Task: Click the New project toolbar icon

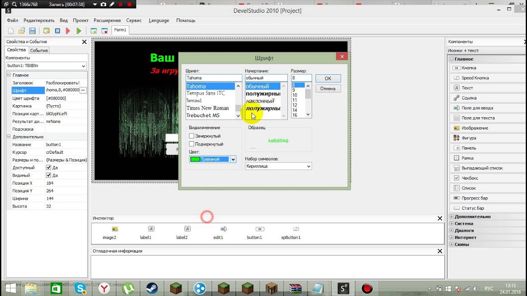Action: (x=11, y=31)
